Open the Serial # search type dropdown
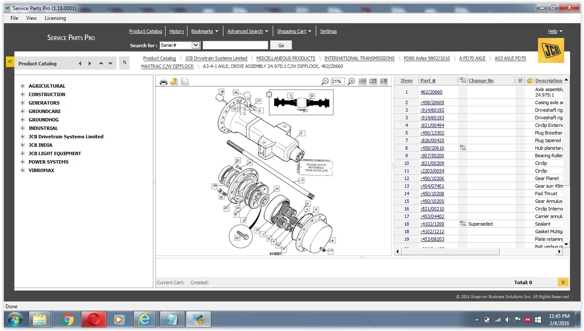 coord(196,45)
